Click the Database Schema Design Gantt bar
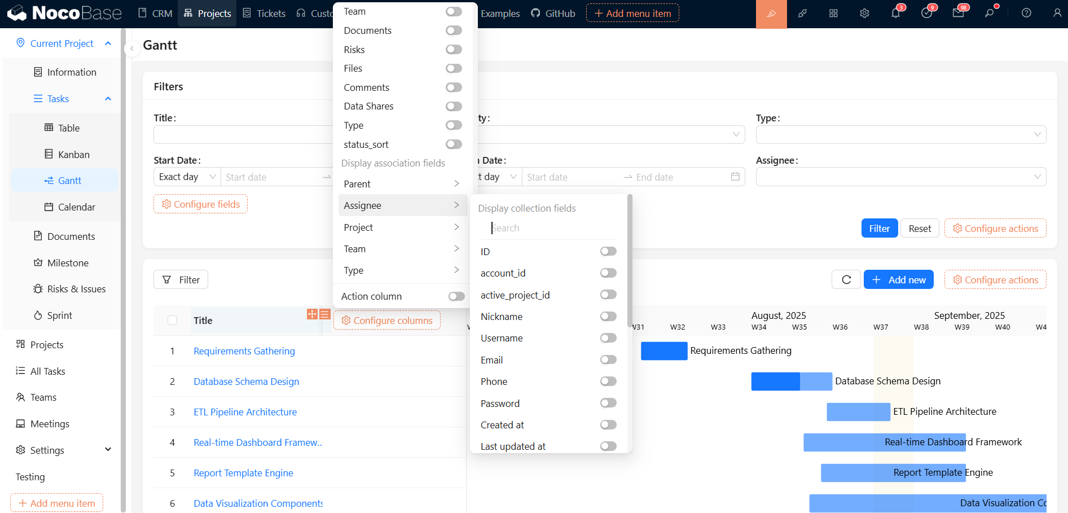 click(x=791, y=382)
